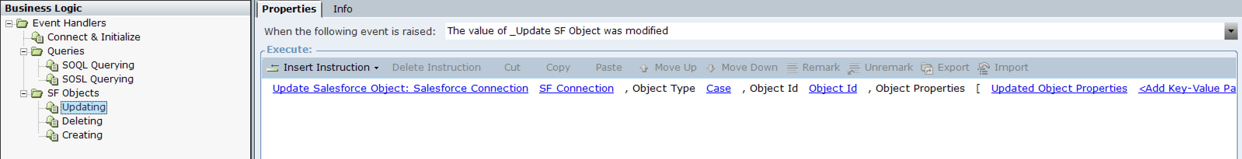Image resolution: width=1242 pixels, height=159 pixels.
Task: Switch to the Info tab
Action: point(342,9)
